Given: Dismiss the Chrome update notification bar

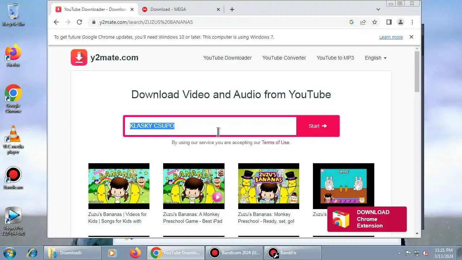Looking at the screenshot, I should [x=411, y=37].
